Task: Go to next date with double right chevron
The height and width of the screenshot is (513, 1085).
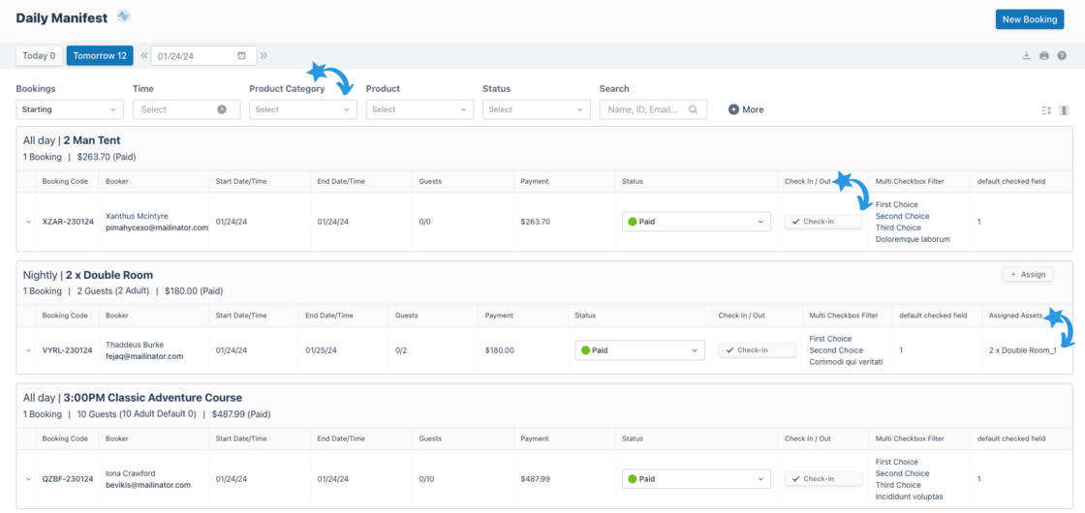Action: pos(263,56)
